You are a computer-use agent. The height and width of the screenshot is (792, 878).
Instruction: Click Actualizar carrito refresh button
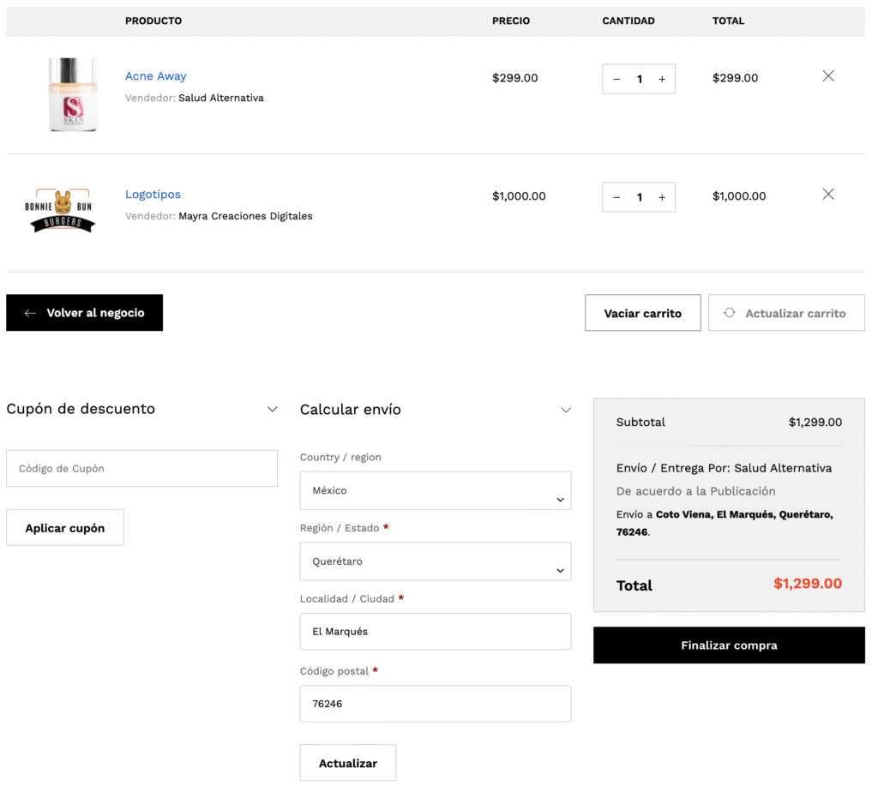pyautogui.click(x=786, y=313)
